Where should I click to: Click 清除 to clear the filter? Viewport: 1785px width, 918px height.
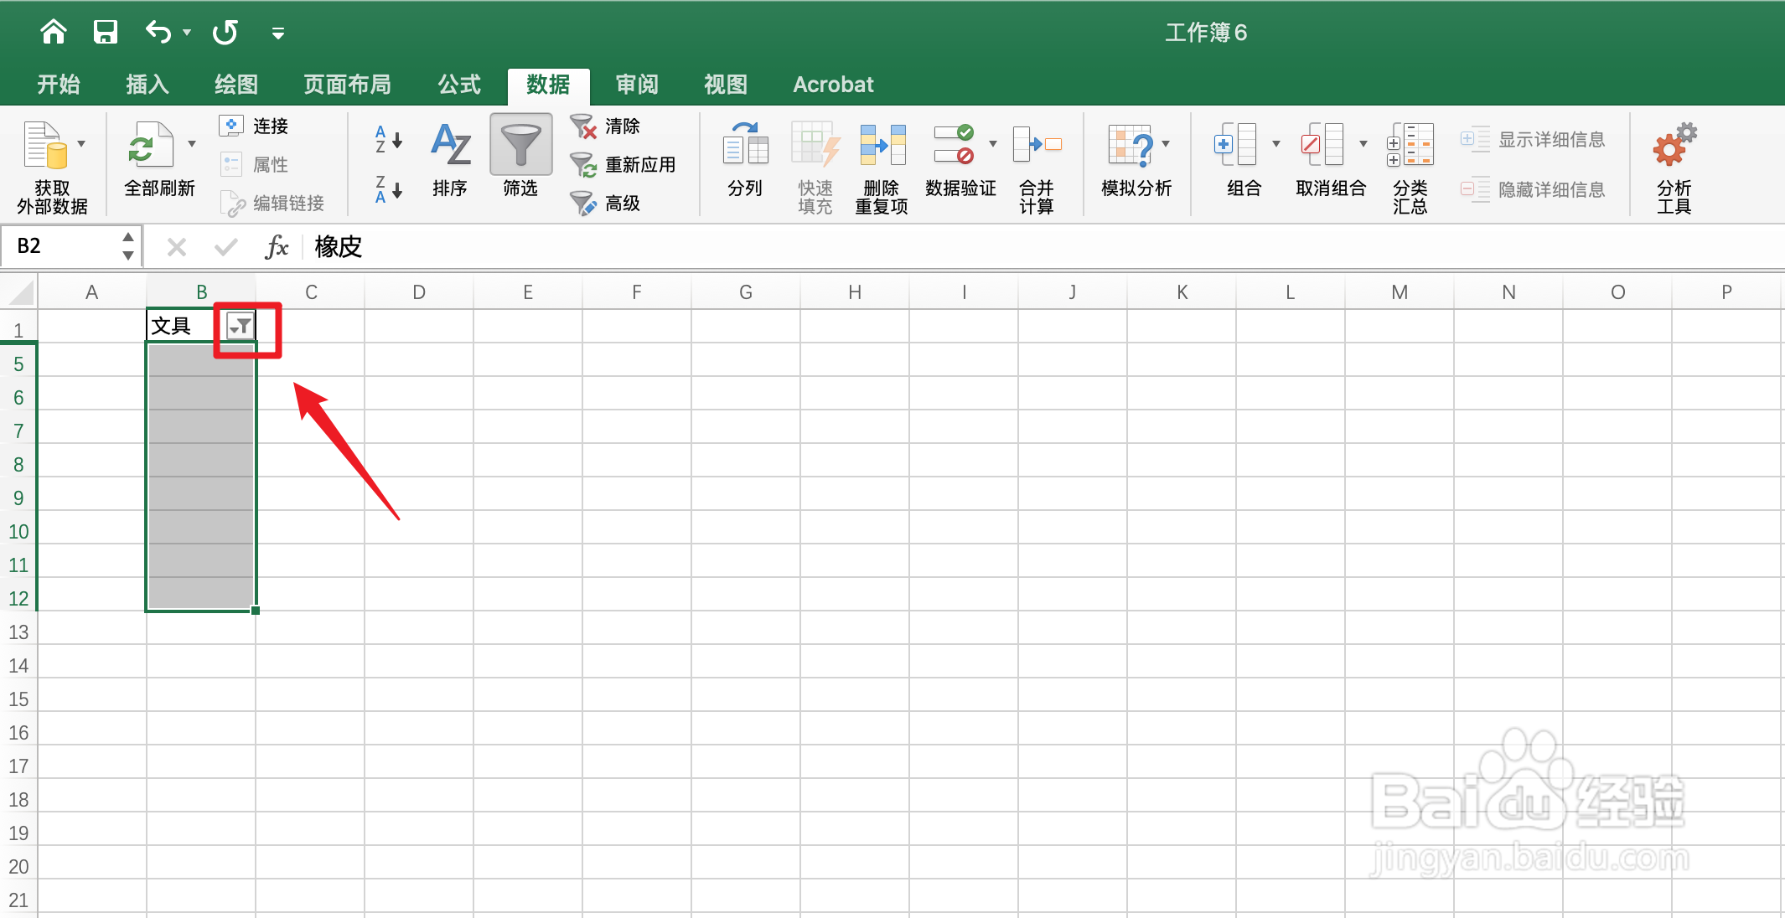pyautogui.click(x=622, y=126)
